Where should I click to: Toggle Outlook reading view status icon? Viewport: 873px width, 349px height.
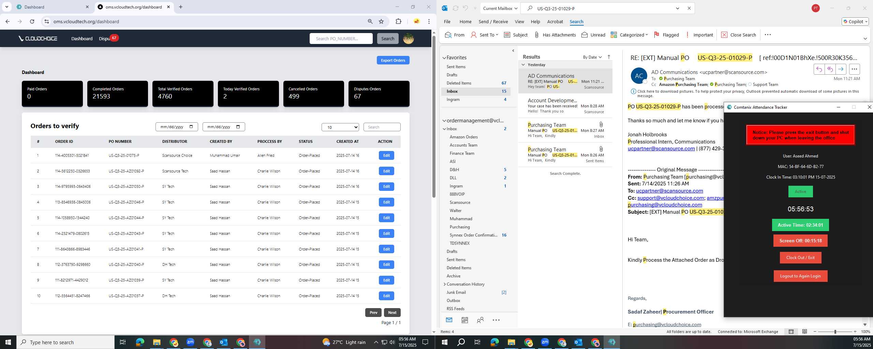(x=804, y=332)
